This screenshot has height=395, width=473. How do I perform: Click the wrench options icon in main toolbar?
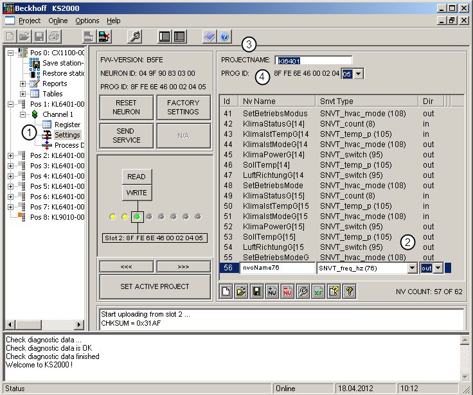pyautogui.click(x=134, y=37)
